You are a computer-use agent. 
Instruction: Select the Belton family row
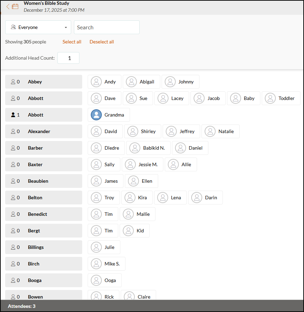coord(44,198)
